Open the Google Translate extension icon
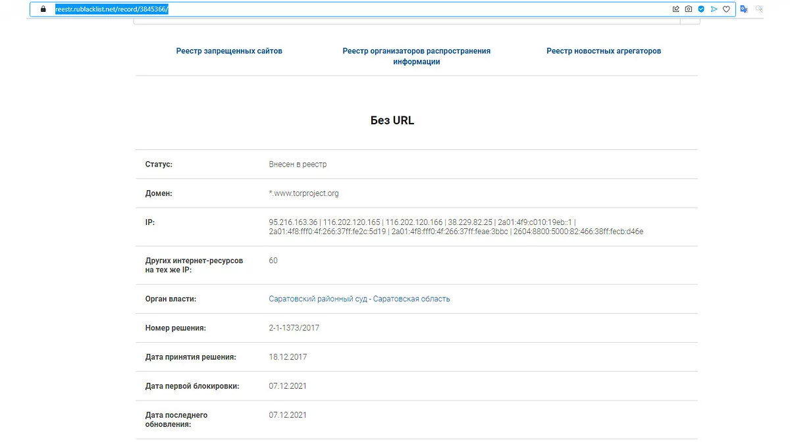The height and width of the screenshot is (444, 790). (x=744, y=9)
